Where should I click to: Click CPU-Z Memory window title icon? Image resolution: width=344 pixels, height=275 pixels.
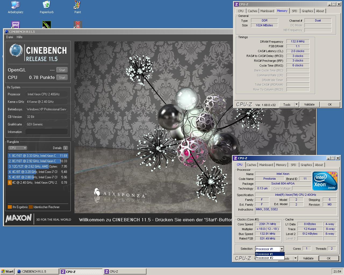coord(236,4)
